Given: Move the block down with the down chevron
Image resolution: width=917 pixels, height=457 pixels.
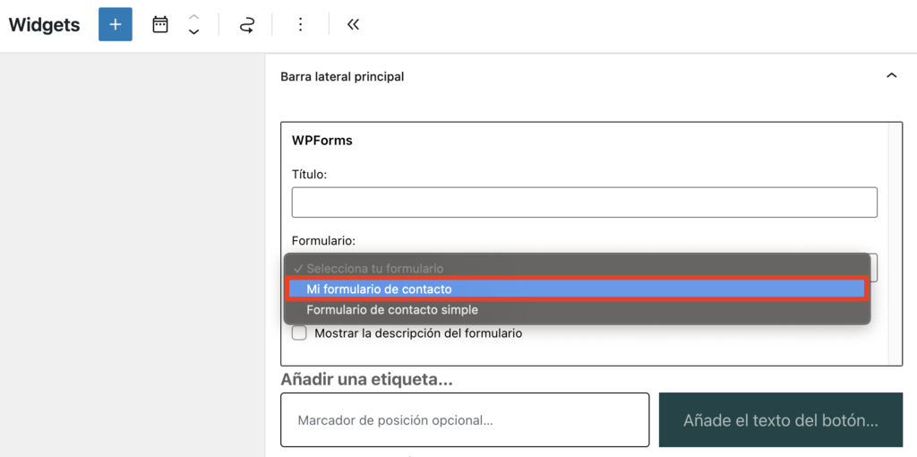Looking at the screenshot, I should tap(193, 32).
